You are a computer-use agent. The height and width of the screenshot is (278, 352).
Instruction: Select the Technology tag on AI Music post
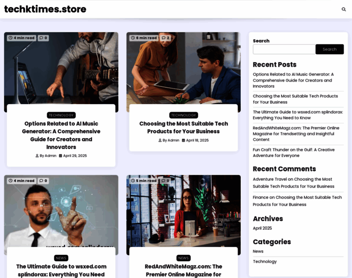tap(61, 115)
